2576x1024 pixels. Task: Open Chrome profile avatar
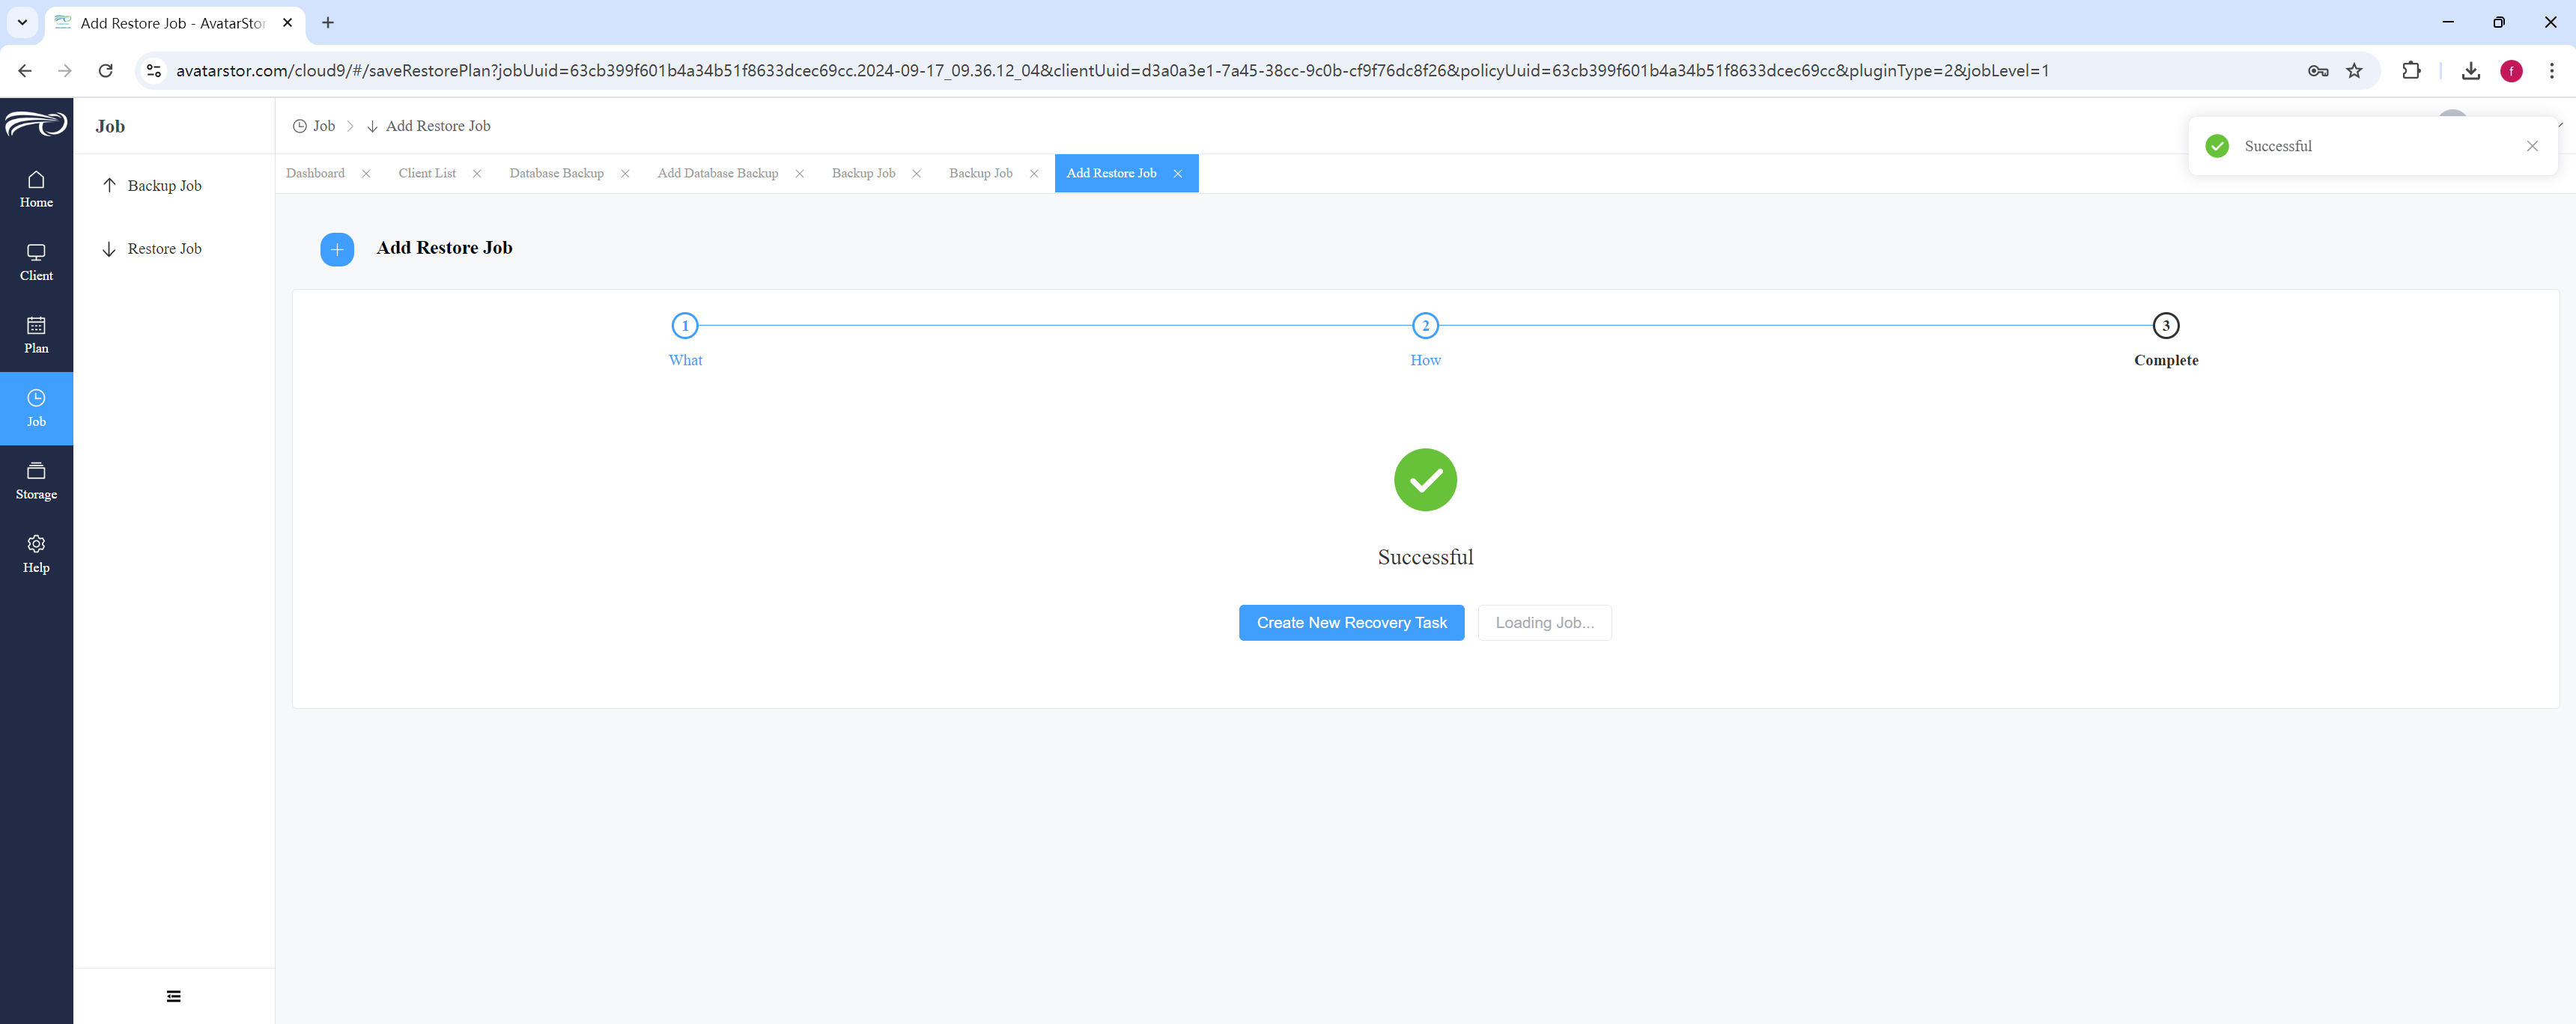tap(2511, 70)
